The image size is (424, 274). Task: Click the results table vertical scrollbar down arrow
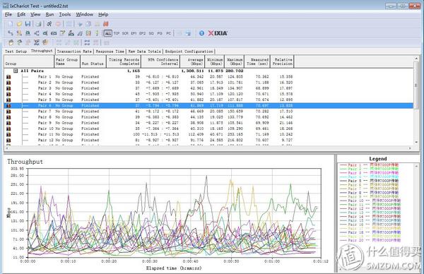(x=416, y=143)
